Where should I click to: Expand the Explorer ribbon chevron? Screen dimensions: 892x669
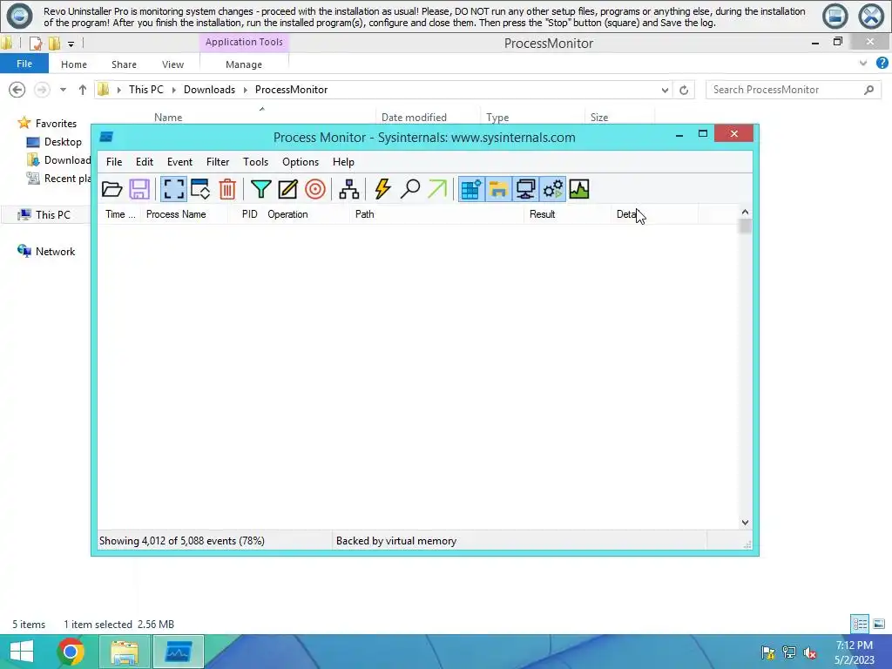(863, 63)
